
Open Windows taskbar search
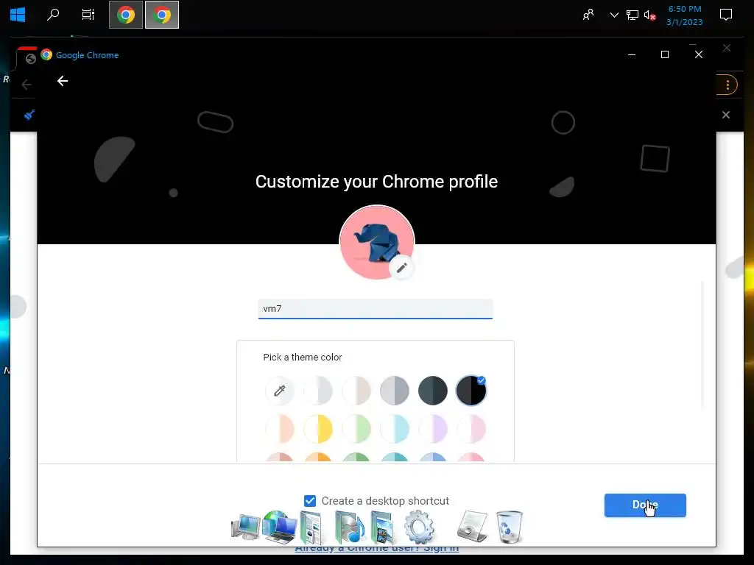53,15
